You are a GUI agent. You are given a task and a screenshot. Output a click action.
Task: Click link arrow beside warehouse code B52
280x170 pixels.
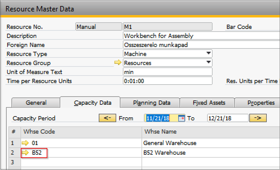pos(26,153)
